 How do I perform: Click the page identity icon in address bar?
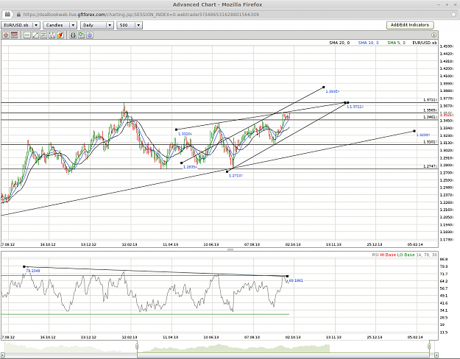(7, 14)
